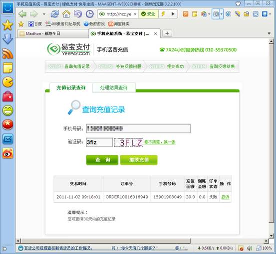Reopen the closed tab with the undo arrow icon
276x254 pixels.
[78, 14]
